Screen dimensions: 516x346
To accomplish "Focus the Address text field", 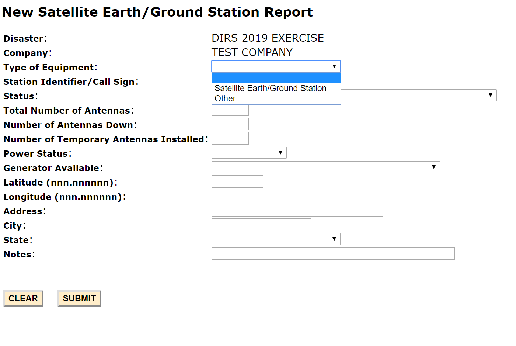I will 297,210.
